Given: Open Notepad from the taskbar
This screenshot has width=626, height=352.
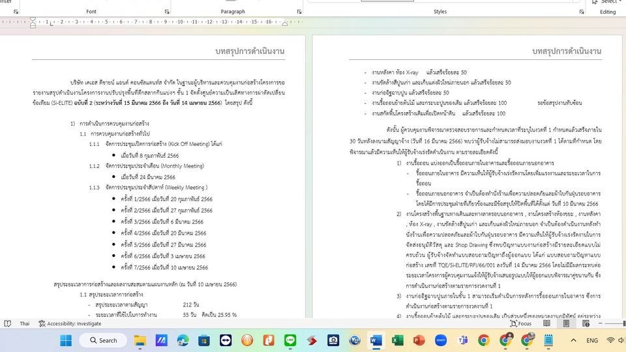Looking at the screenshot, I should point(548,340).
